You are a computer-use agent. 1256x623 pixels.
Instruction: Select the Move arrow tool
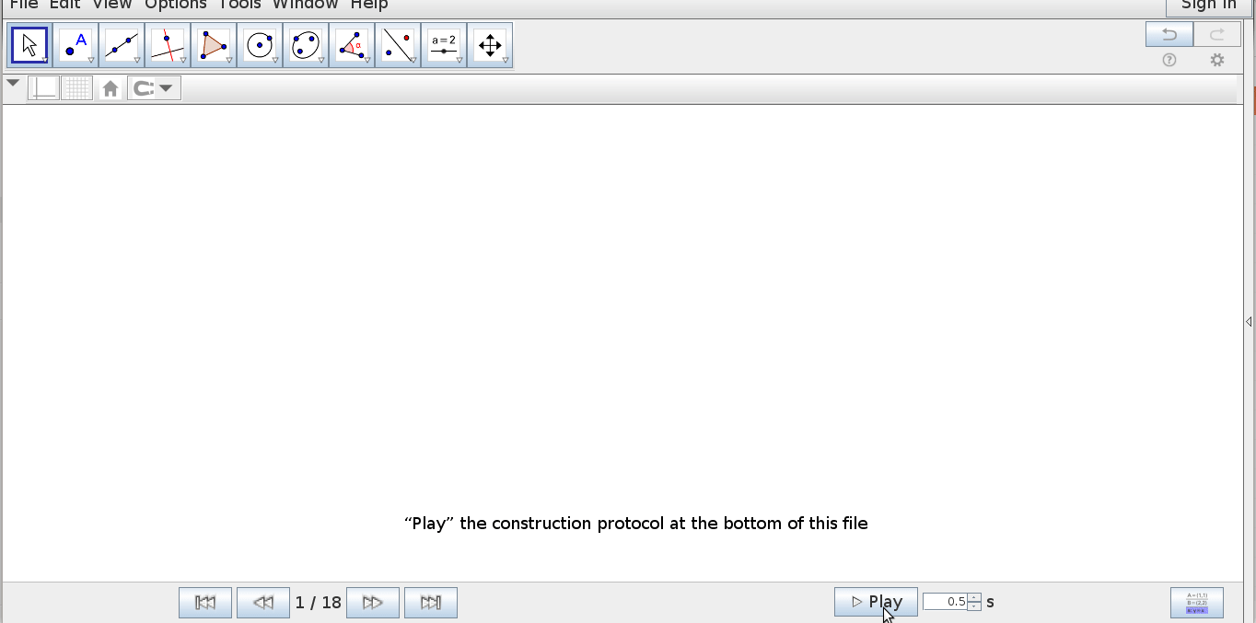29,45
